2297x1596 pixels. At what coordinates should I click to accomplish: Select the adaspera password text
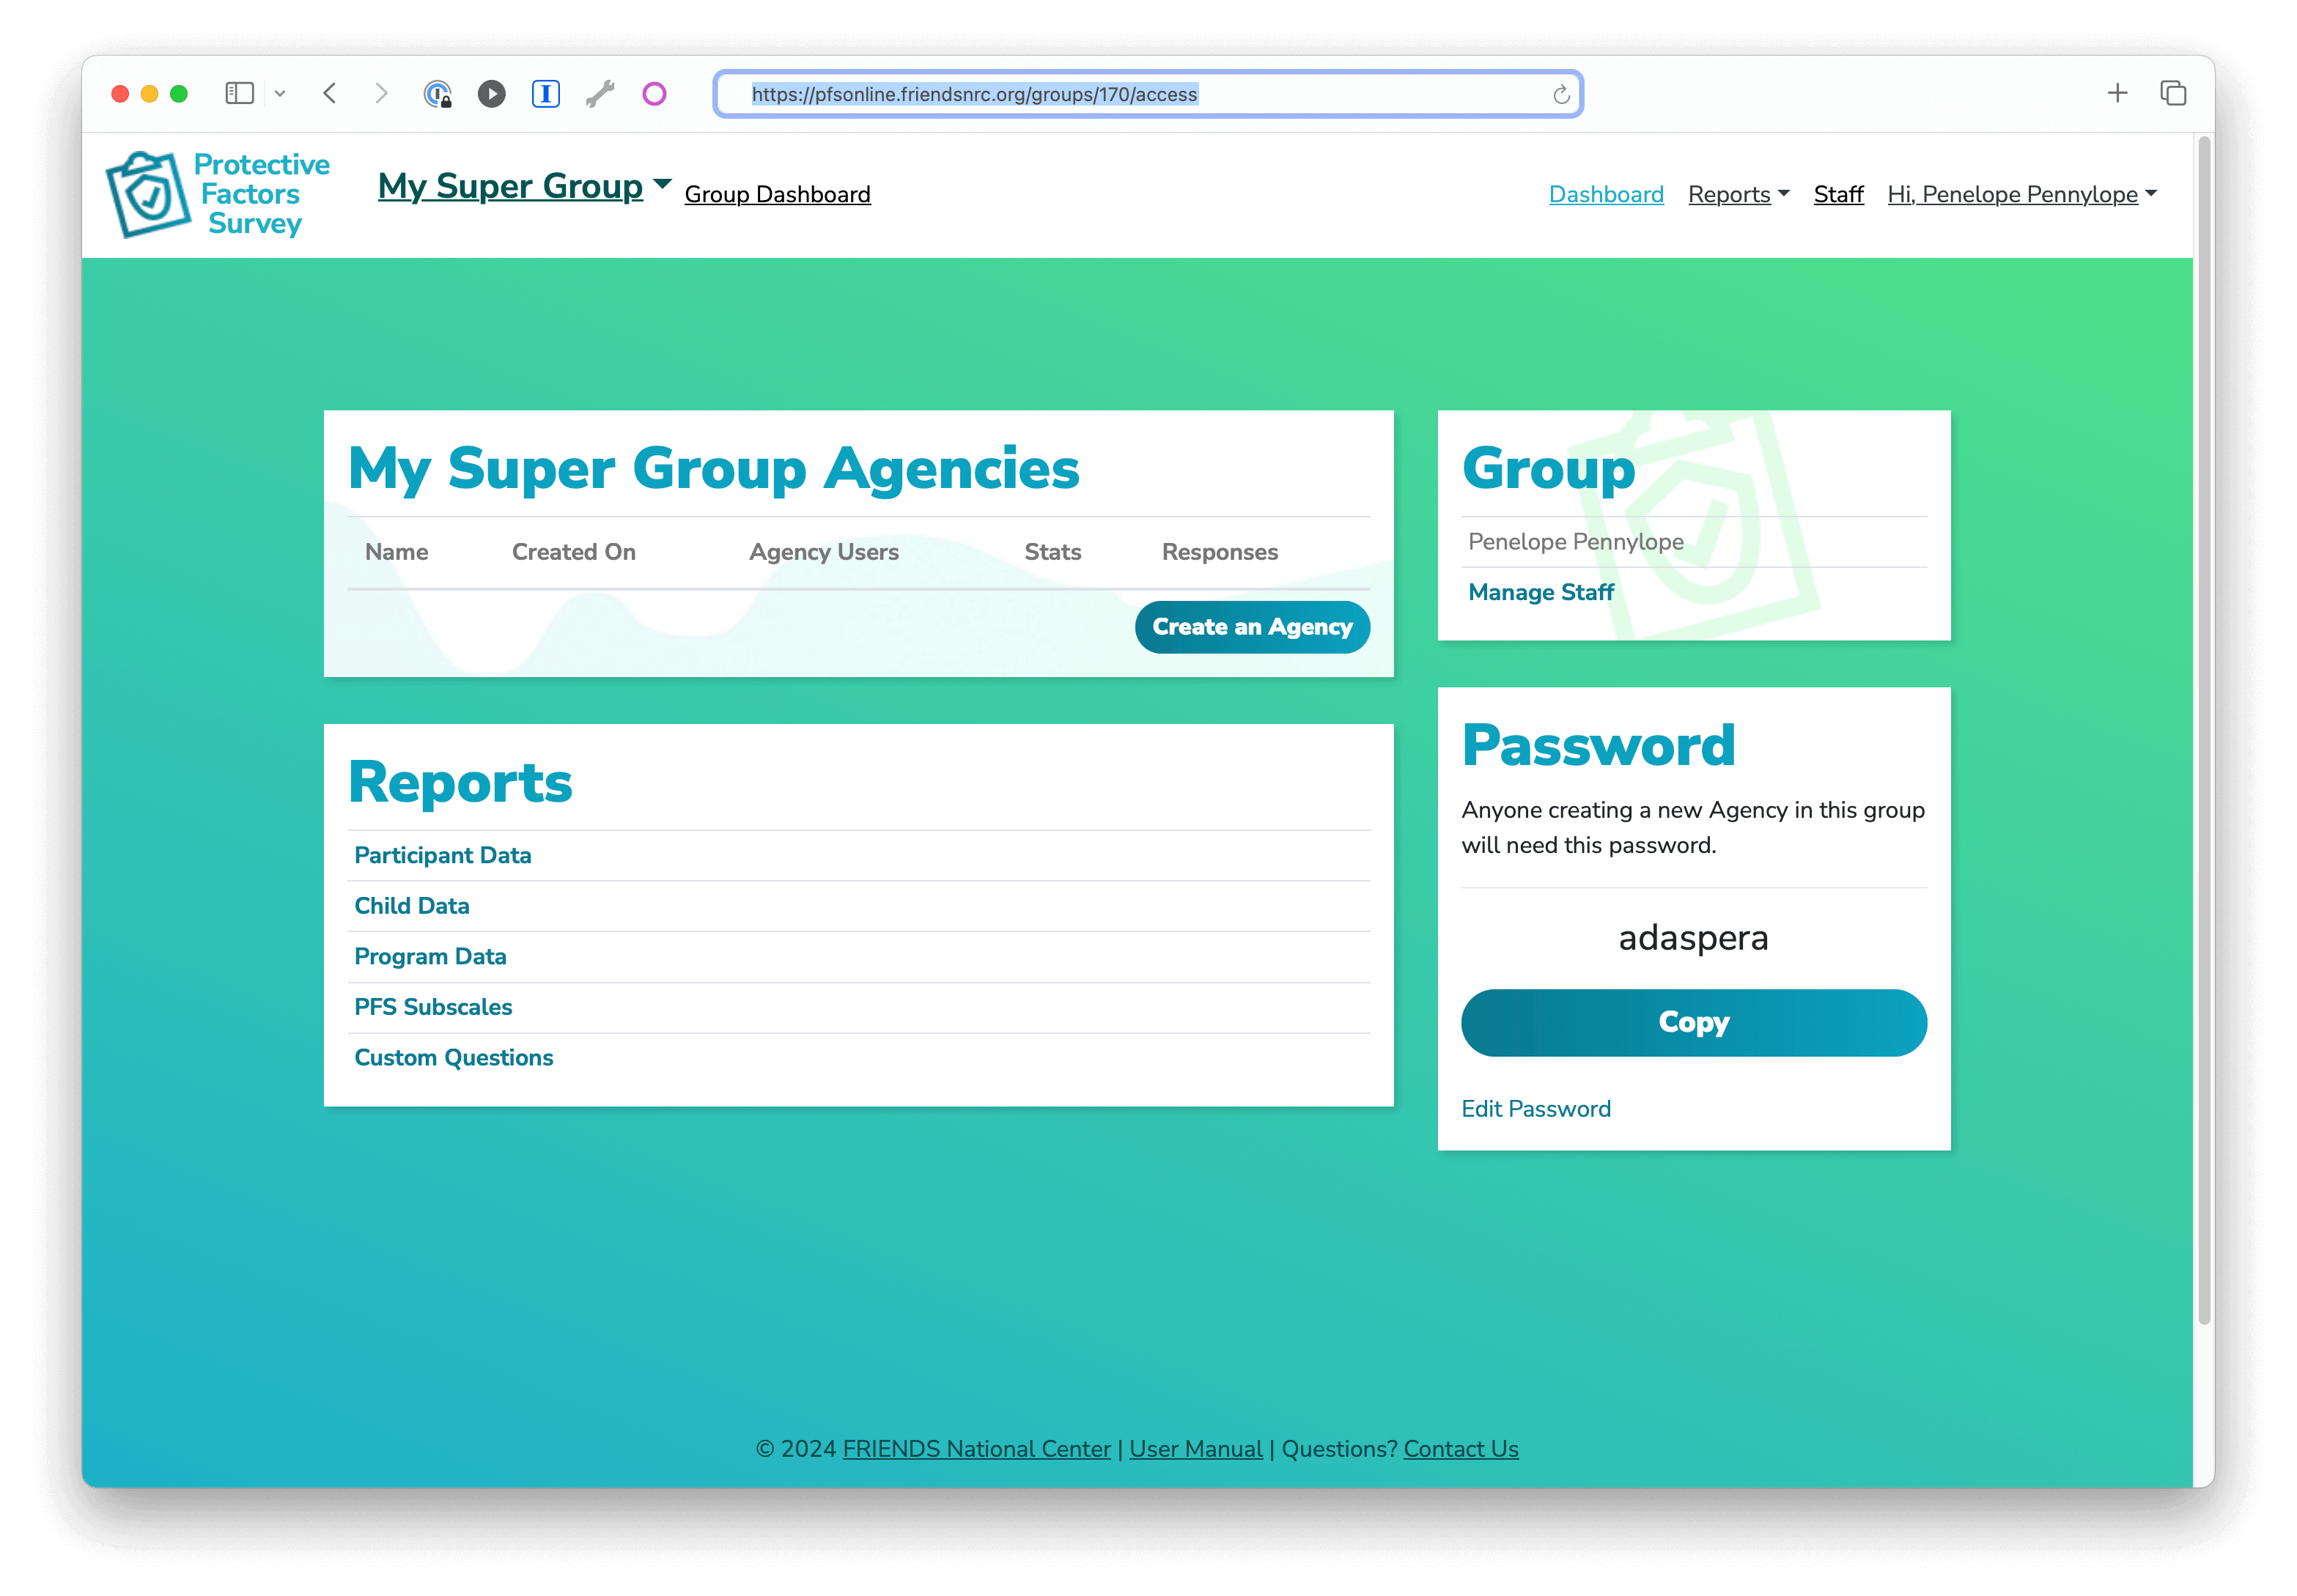[x=1692, y=937]
